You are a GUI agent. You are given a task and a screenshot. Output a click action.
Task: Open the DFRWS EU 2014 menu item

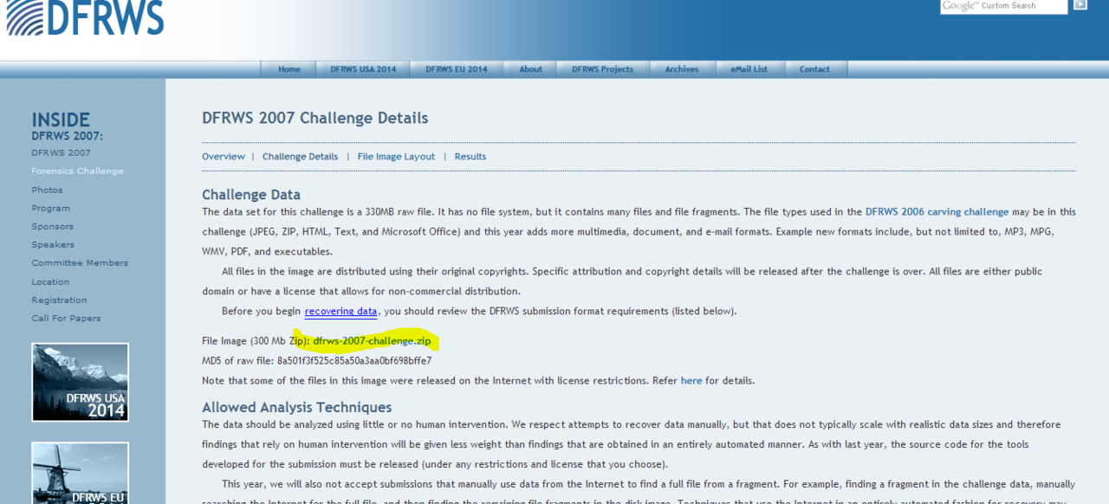[x=456, y=69]
